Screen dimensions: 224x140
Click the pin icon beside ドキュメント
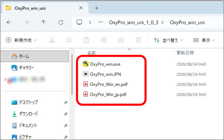pyautogui.click(x=66, y=126)
